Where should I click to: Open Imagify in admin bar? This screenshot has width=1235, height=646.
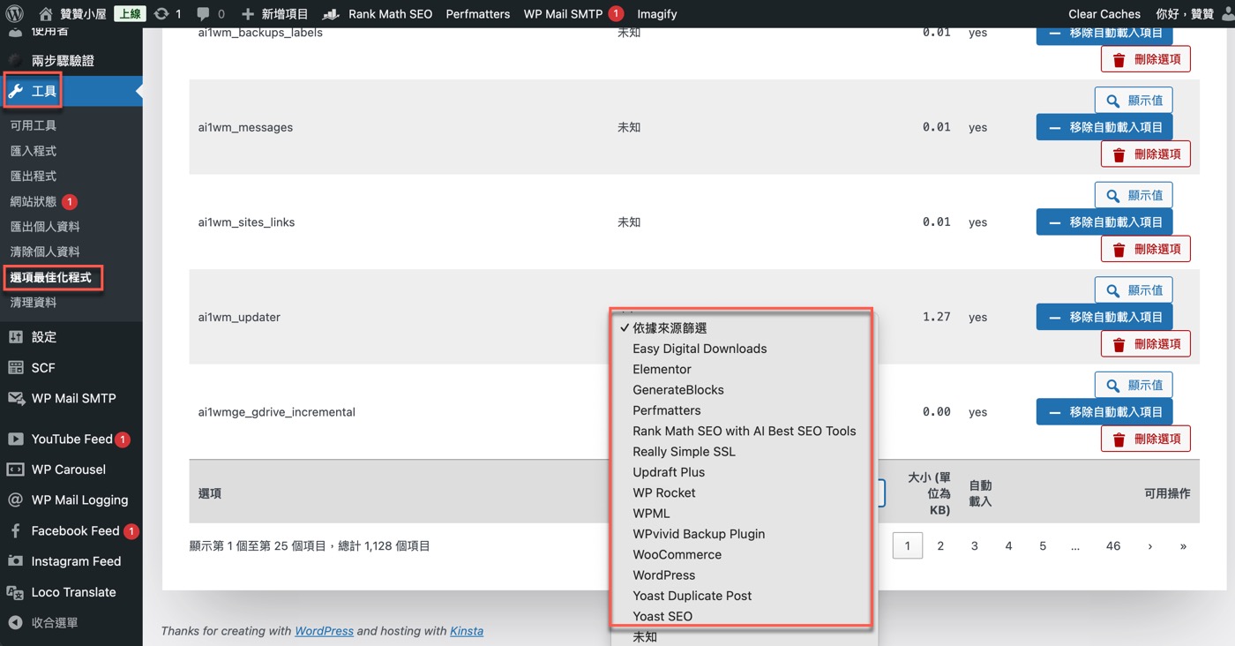tap(656, 13)
